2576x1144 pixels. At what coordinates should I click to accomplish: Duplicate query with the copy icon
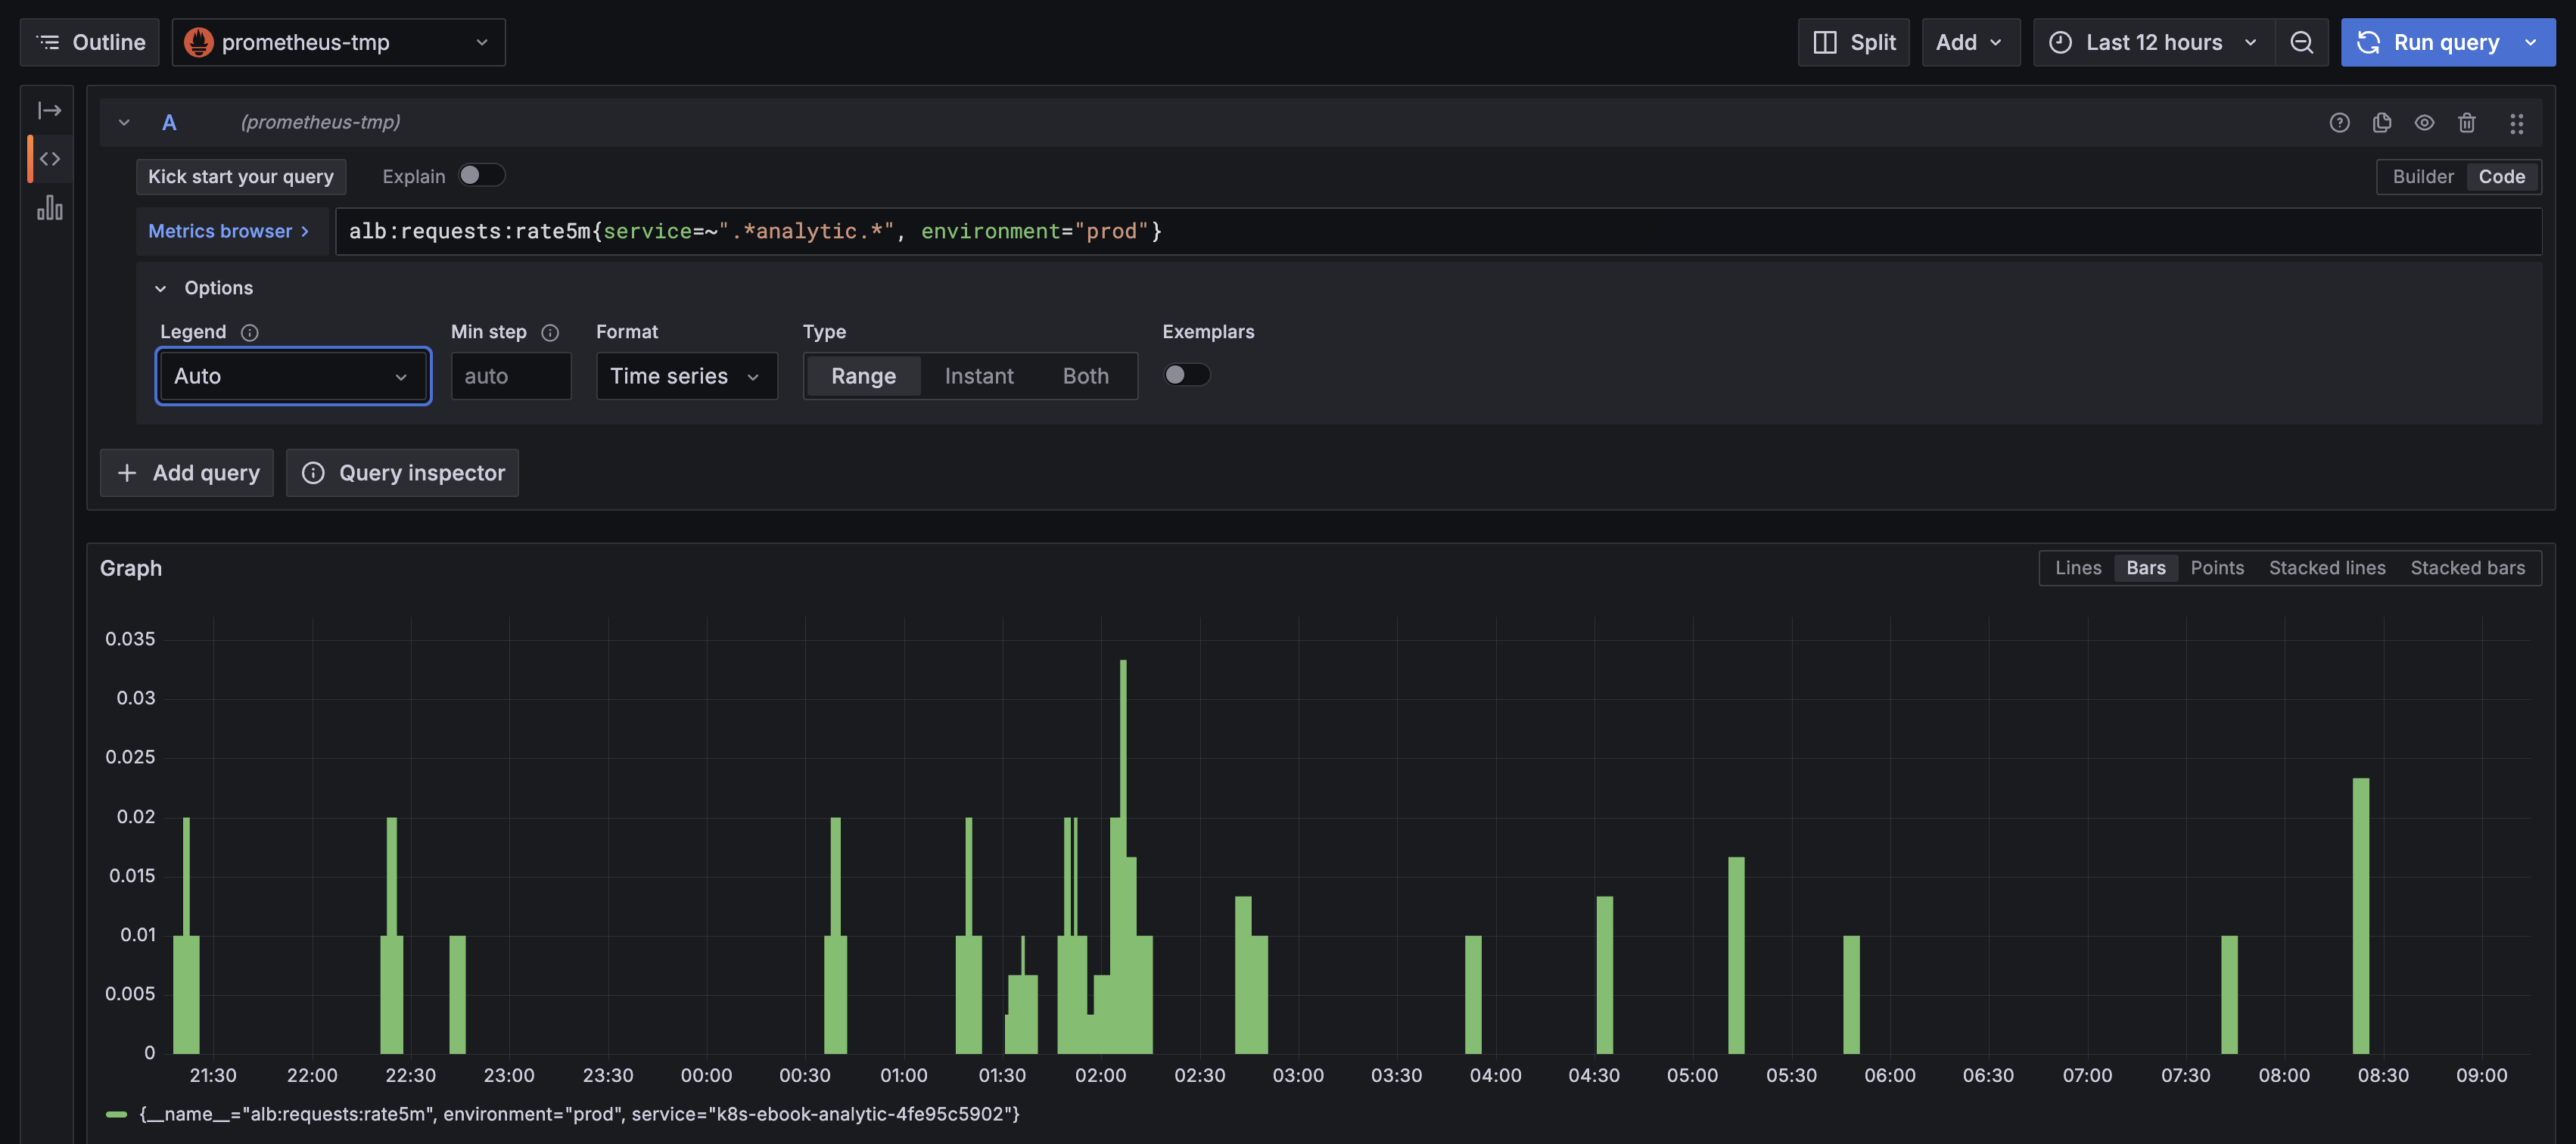[2381, 122]
